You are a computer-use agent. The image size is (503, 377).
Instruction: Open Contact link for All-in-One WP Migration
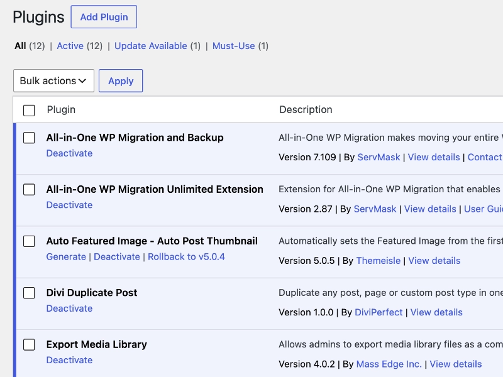click(x=485, y=157)
